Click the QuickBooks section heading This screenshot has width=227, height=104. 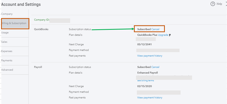pyautogui.click(x=41, y=29)
